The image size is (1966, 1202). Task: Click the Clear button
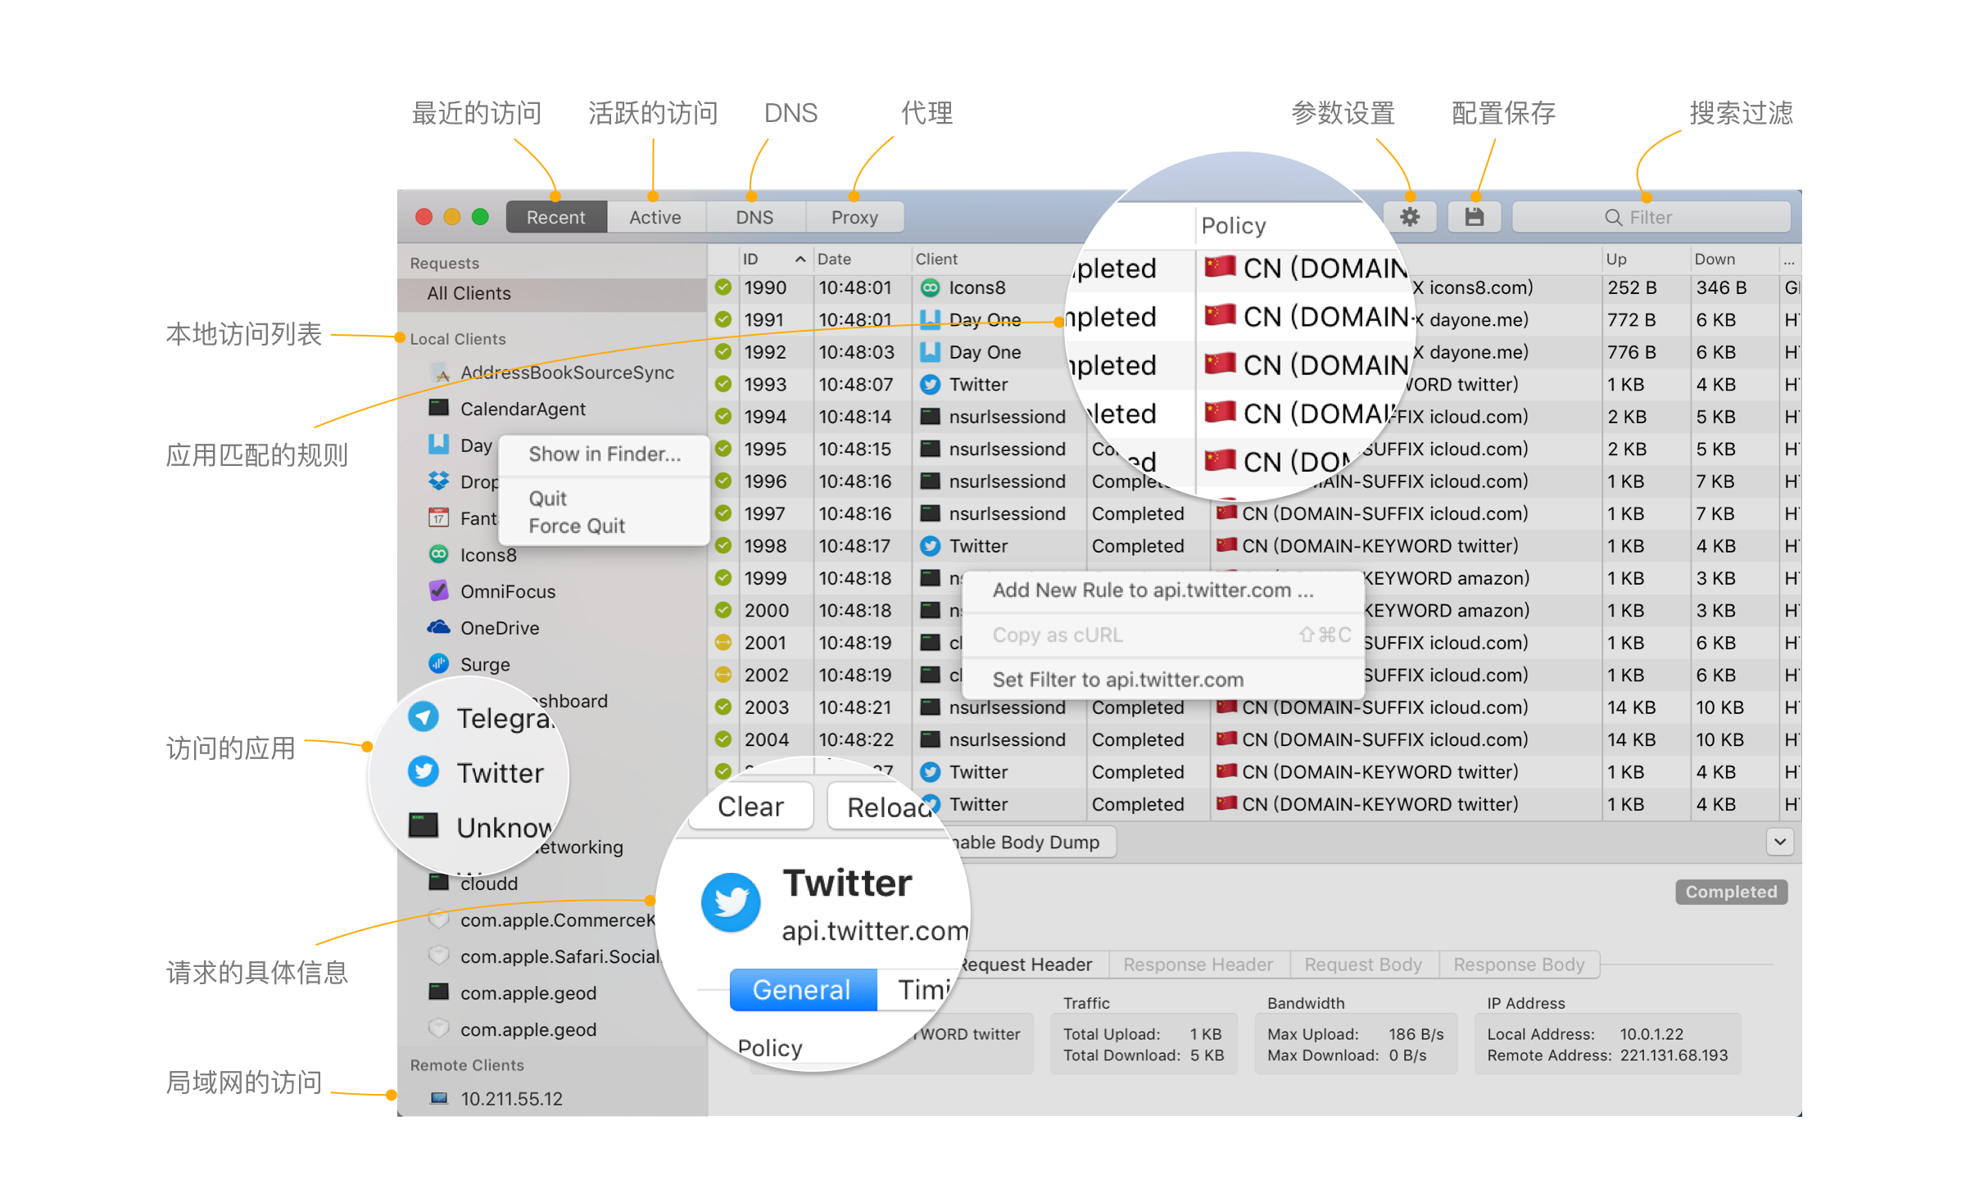750,807
